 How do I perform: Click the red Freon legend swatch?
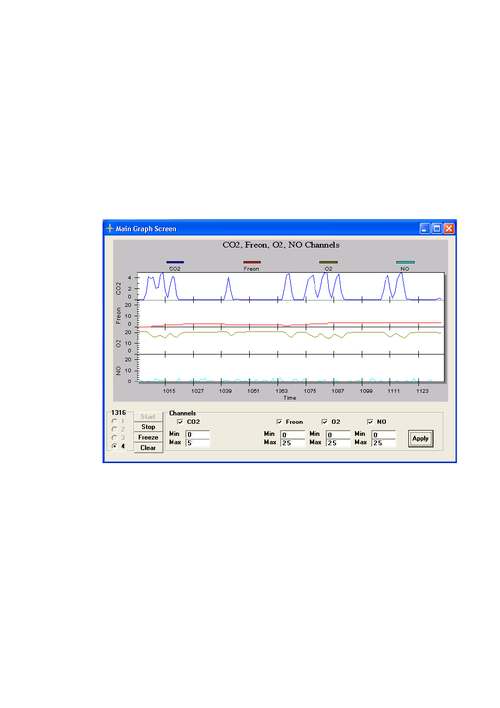coord(252,262)
